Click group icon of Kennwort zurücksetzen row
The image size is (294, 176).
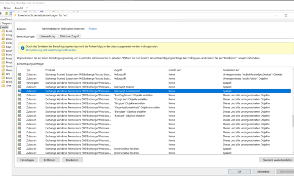(19, 91)
